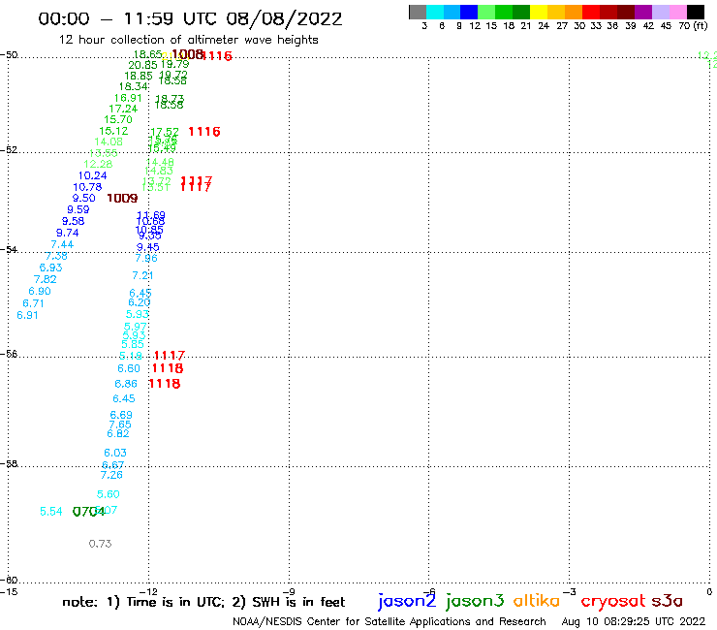
Task: Click the 14.08 wave height value
Action: pyautogui.click(x=108, y=142)
